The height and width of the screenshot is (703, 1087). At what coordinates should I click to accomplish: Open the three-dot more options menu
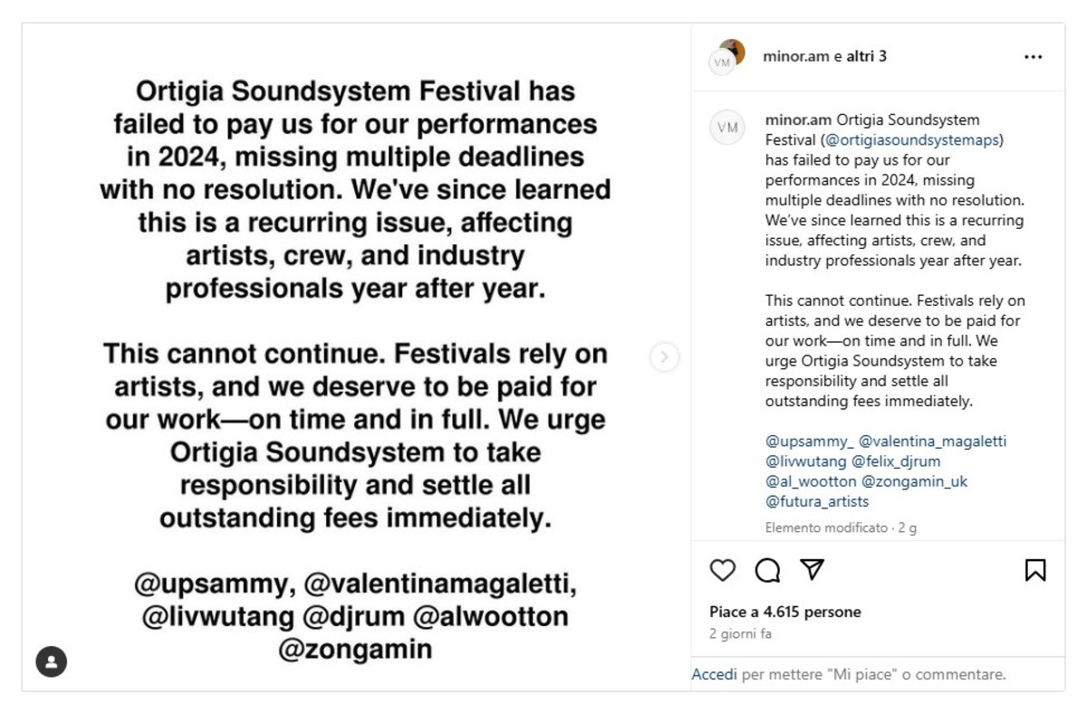point(1034,57)
